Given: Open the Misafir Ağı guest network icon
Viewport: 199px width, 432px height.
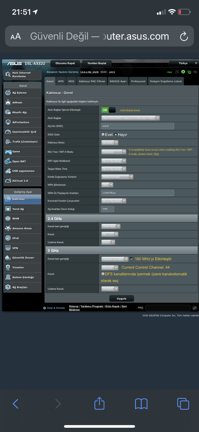Looking at the screenshot, I should click(x=8, y=112).
